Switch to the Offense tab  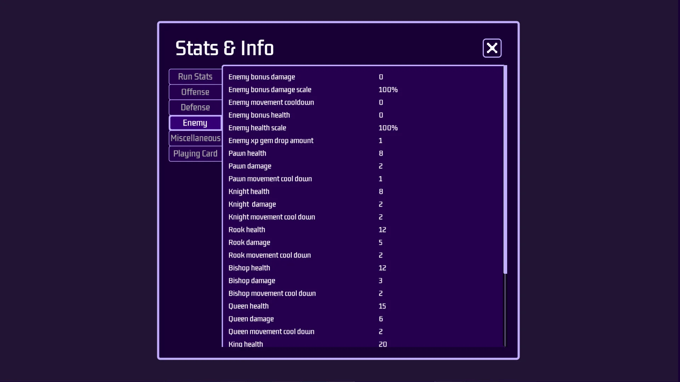pyautogui.click(x=195, y=92)
